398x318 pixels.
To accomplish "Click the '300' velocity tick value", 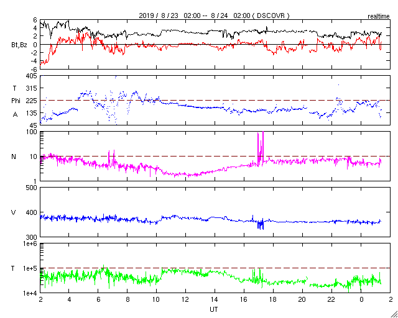I will click(x=32, y=237).
